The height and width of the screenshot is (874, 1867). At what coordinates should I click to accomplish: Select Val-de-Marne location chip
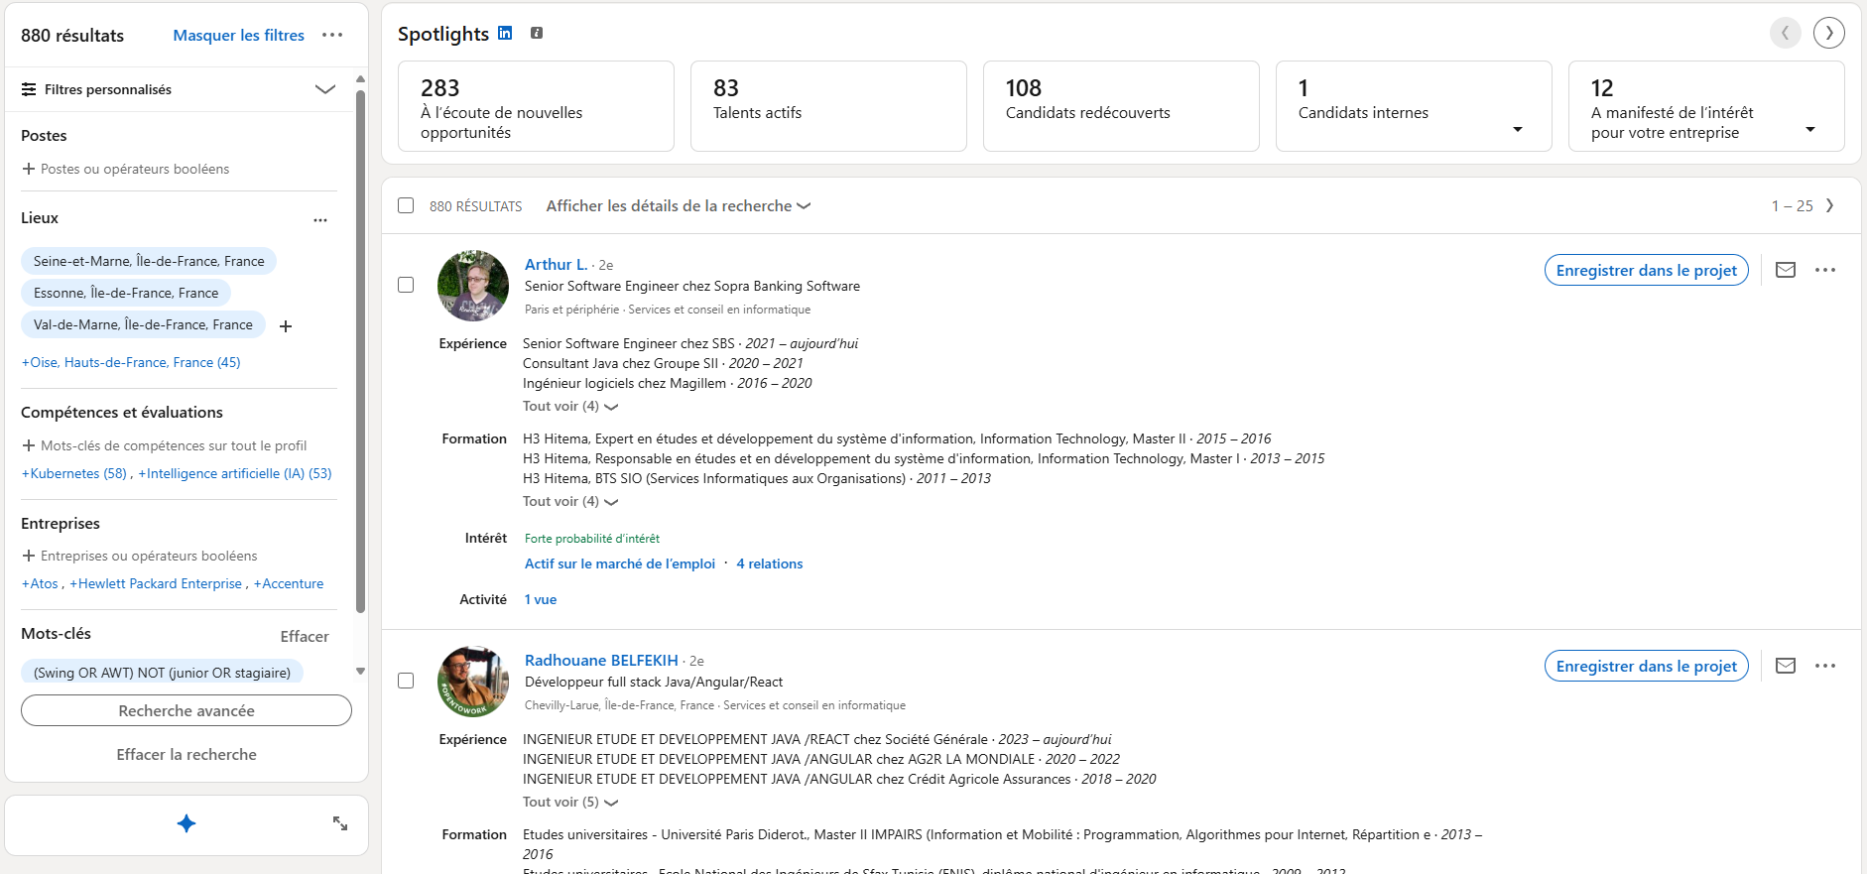coord(143,324)
